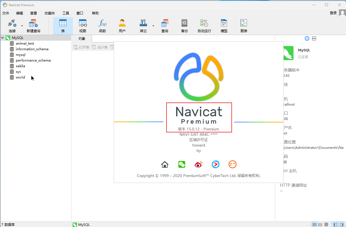Click the Navicat Premium logo in About dialog
This screenshot has width=346, height=227.
[199, 115]
